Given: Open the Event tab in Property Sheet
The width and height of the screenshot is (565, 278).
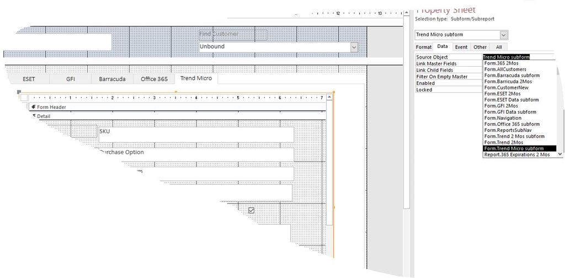Looking at the screenshot, I should [x=461, y=47].
